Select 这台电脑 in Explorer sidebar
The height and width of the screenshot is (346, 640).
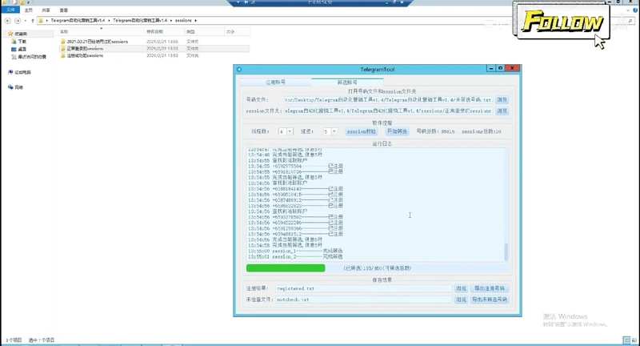click(x=19, y=72)
